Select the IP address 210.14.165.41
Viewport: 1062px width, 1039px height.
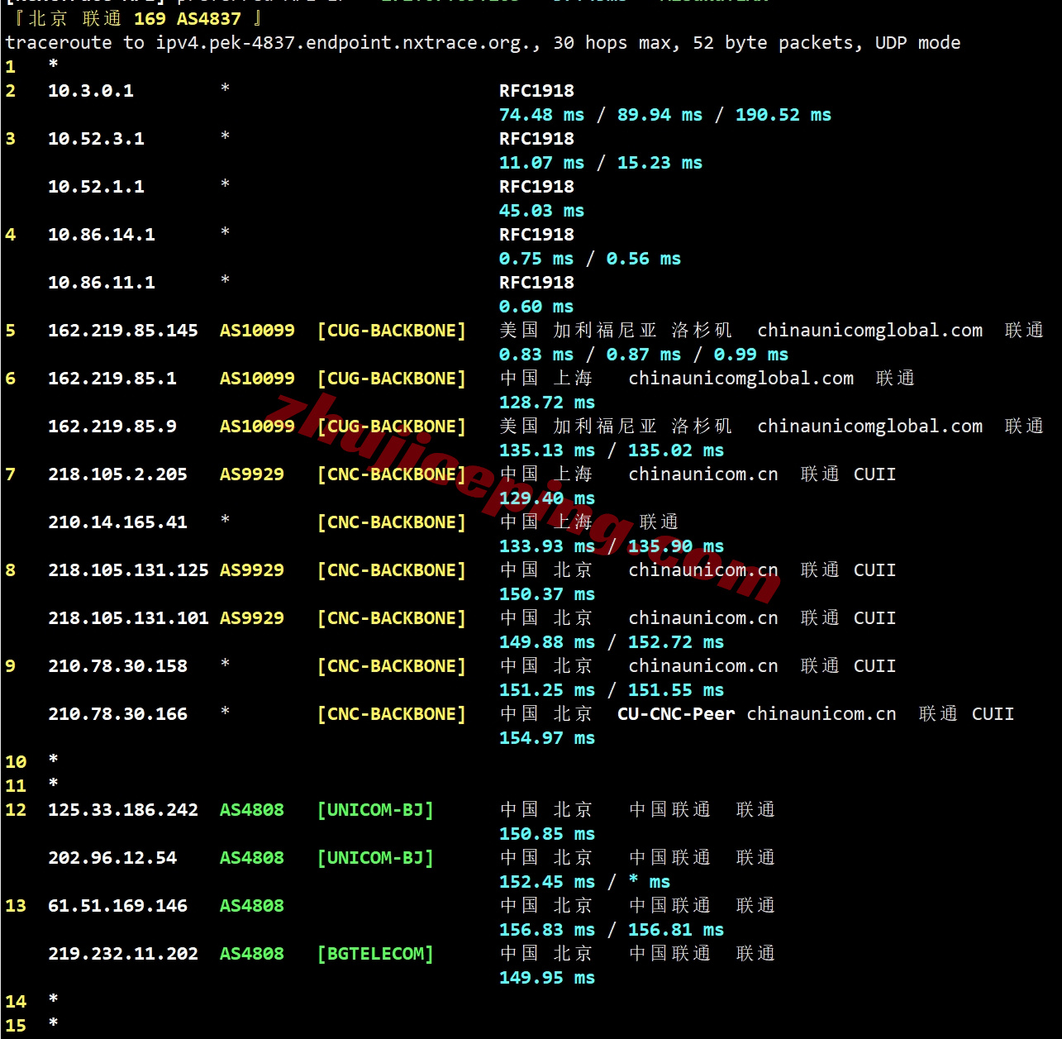click(x=117, y=522)
